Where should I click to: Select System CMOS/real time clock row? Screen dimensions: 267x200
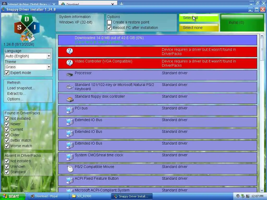tap(157, 157)
